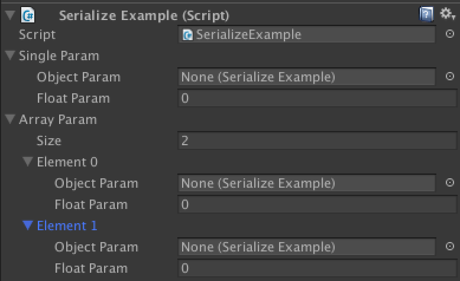Screen dimensions: 460x281
Task: Open object picker for Element 0 Object Param
Action: tap(450, 183)
